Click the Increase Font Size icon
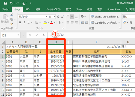 point(58,17)
